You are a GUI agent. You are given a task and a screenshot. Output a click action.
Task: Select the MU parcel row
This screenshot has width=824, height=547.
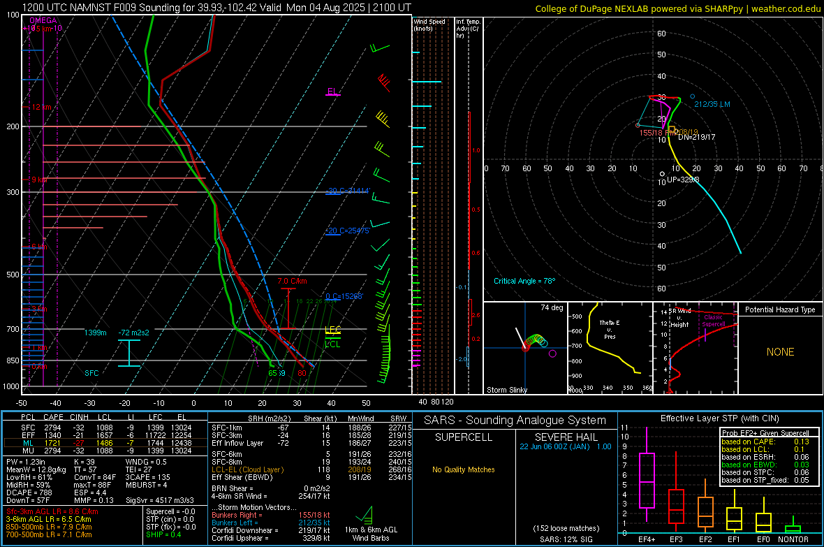[x=105, y=451]
